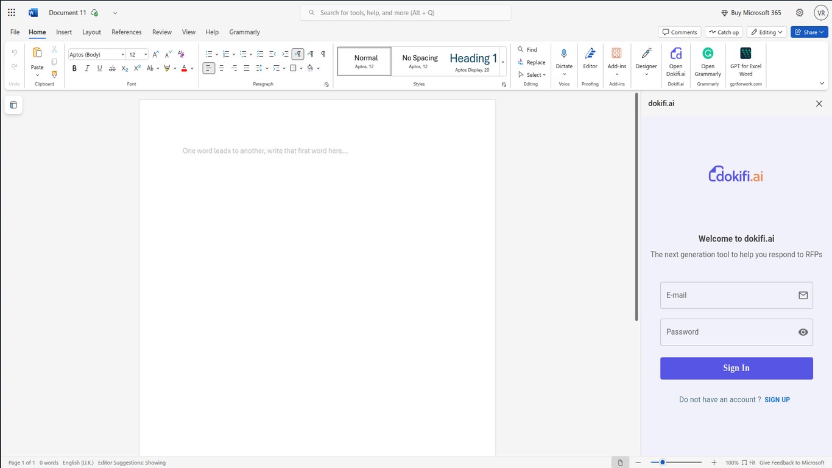Image resolution: width=832 pixels, height=468 pixels.
Task: Apply subscript formatting
Action: (x=125, y=68)
